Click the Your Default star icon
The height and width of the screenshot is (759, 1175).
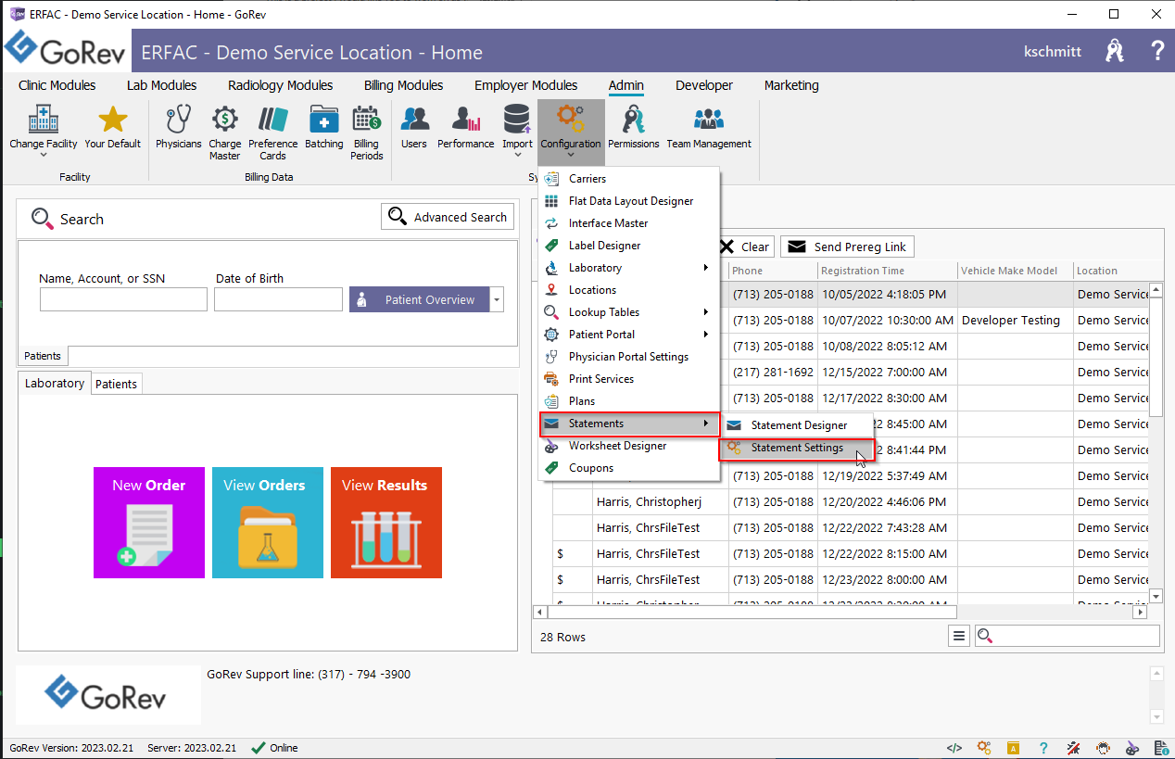[x=112, y=120]
